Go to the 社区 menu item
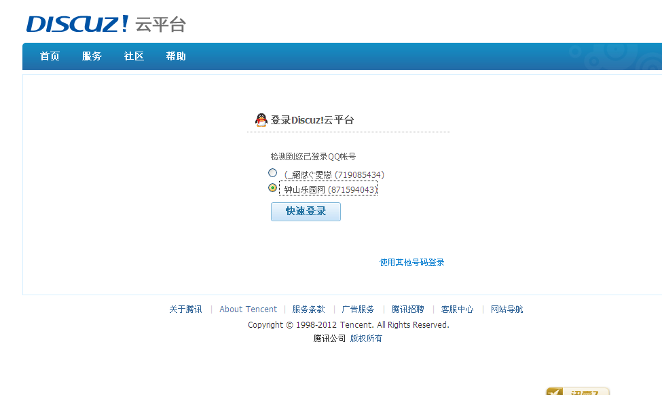The width and height of the screenshot is (662, 395). pos(134,56)
